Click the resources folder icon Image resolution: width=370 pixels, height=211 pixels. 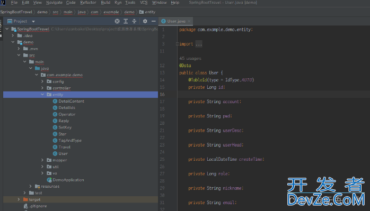pyautogui.click(x=37, y=186)
